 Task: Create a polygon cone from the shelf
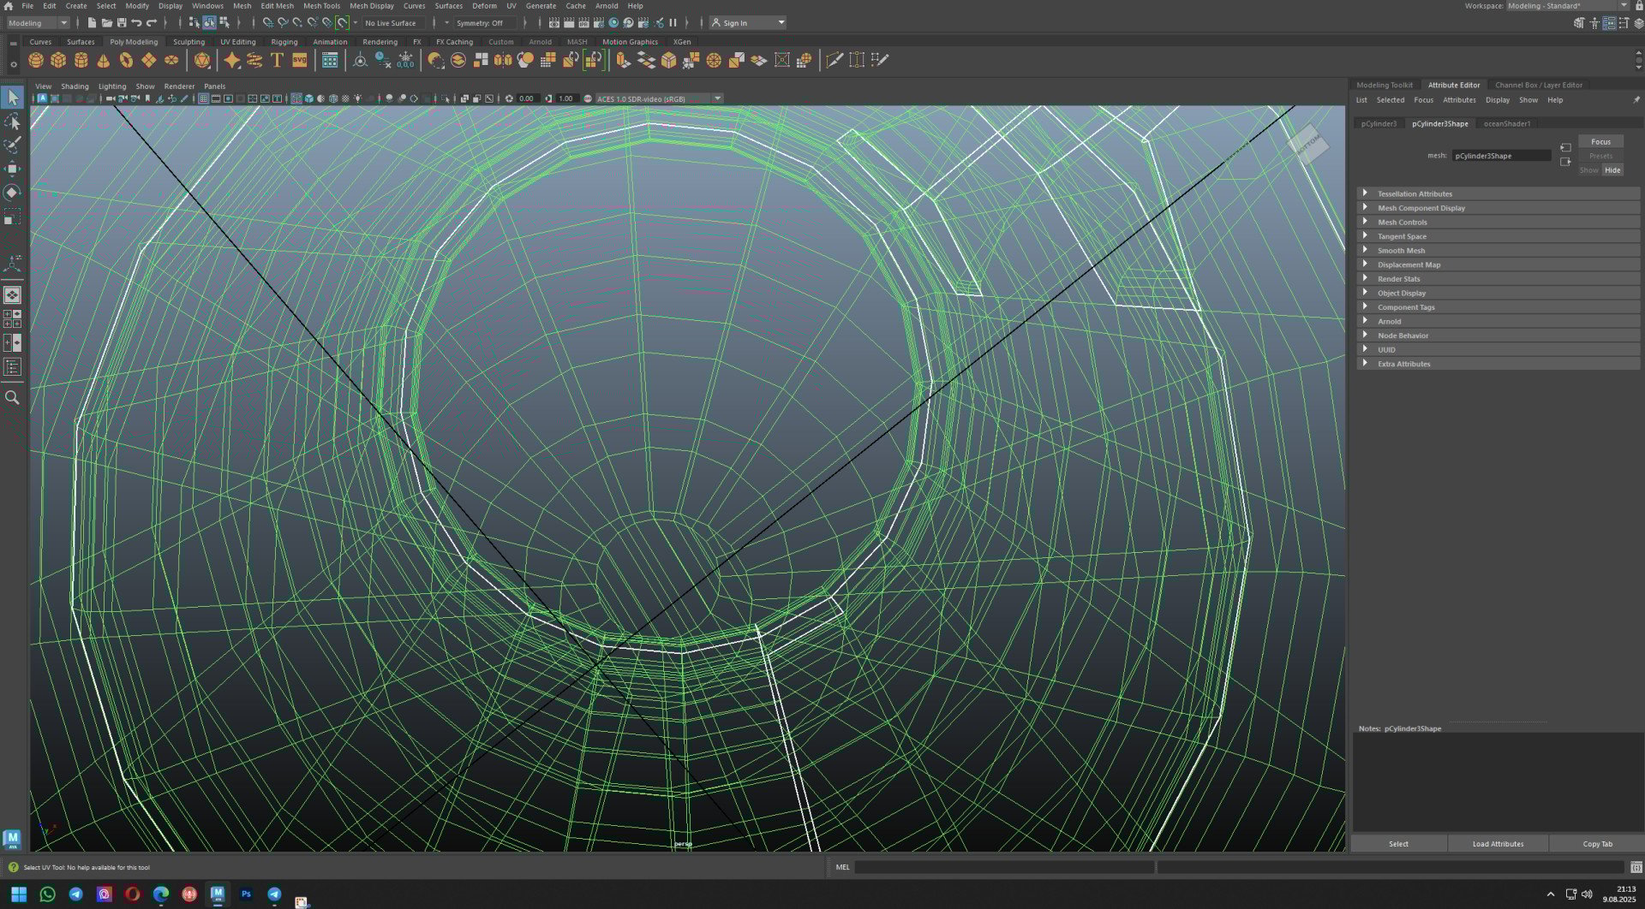point(104,60)
